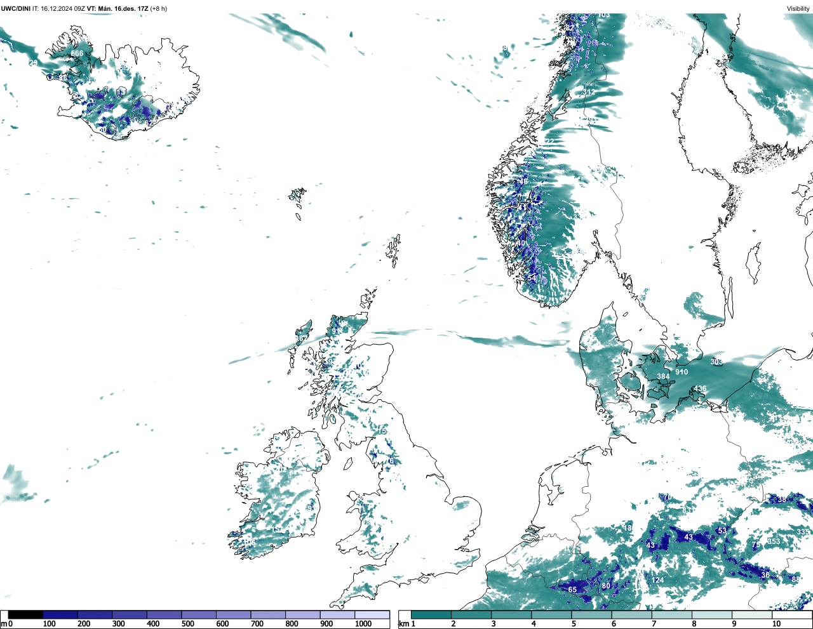
Task: Select the 9–10 km legend swatch
Action: (751, 614)
